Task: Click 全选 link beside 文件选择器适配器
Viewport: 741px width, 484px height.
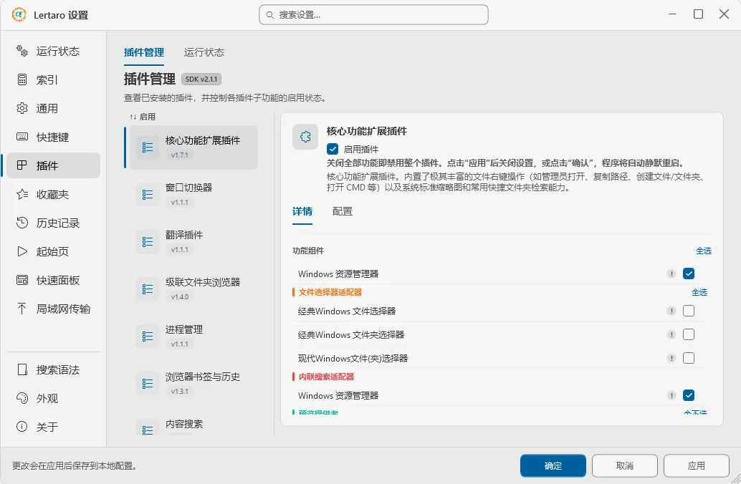Action: [699, 292]
